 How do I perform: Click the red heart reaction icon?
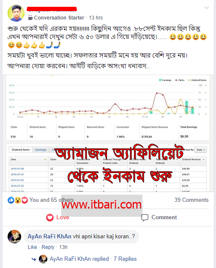(x=25, y=200)
